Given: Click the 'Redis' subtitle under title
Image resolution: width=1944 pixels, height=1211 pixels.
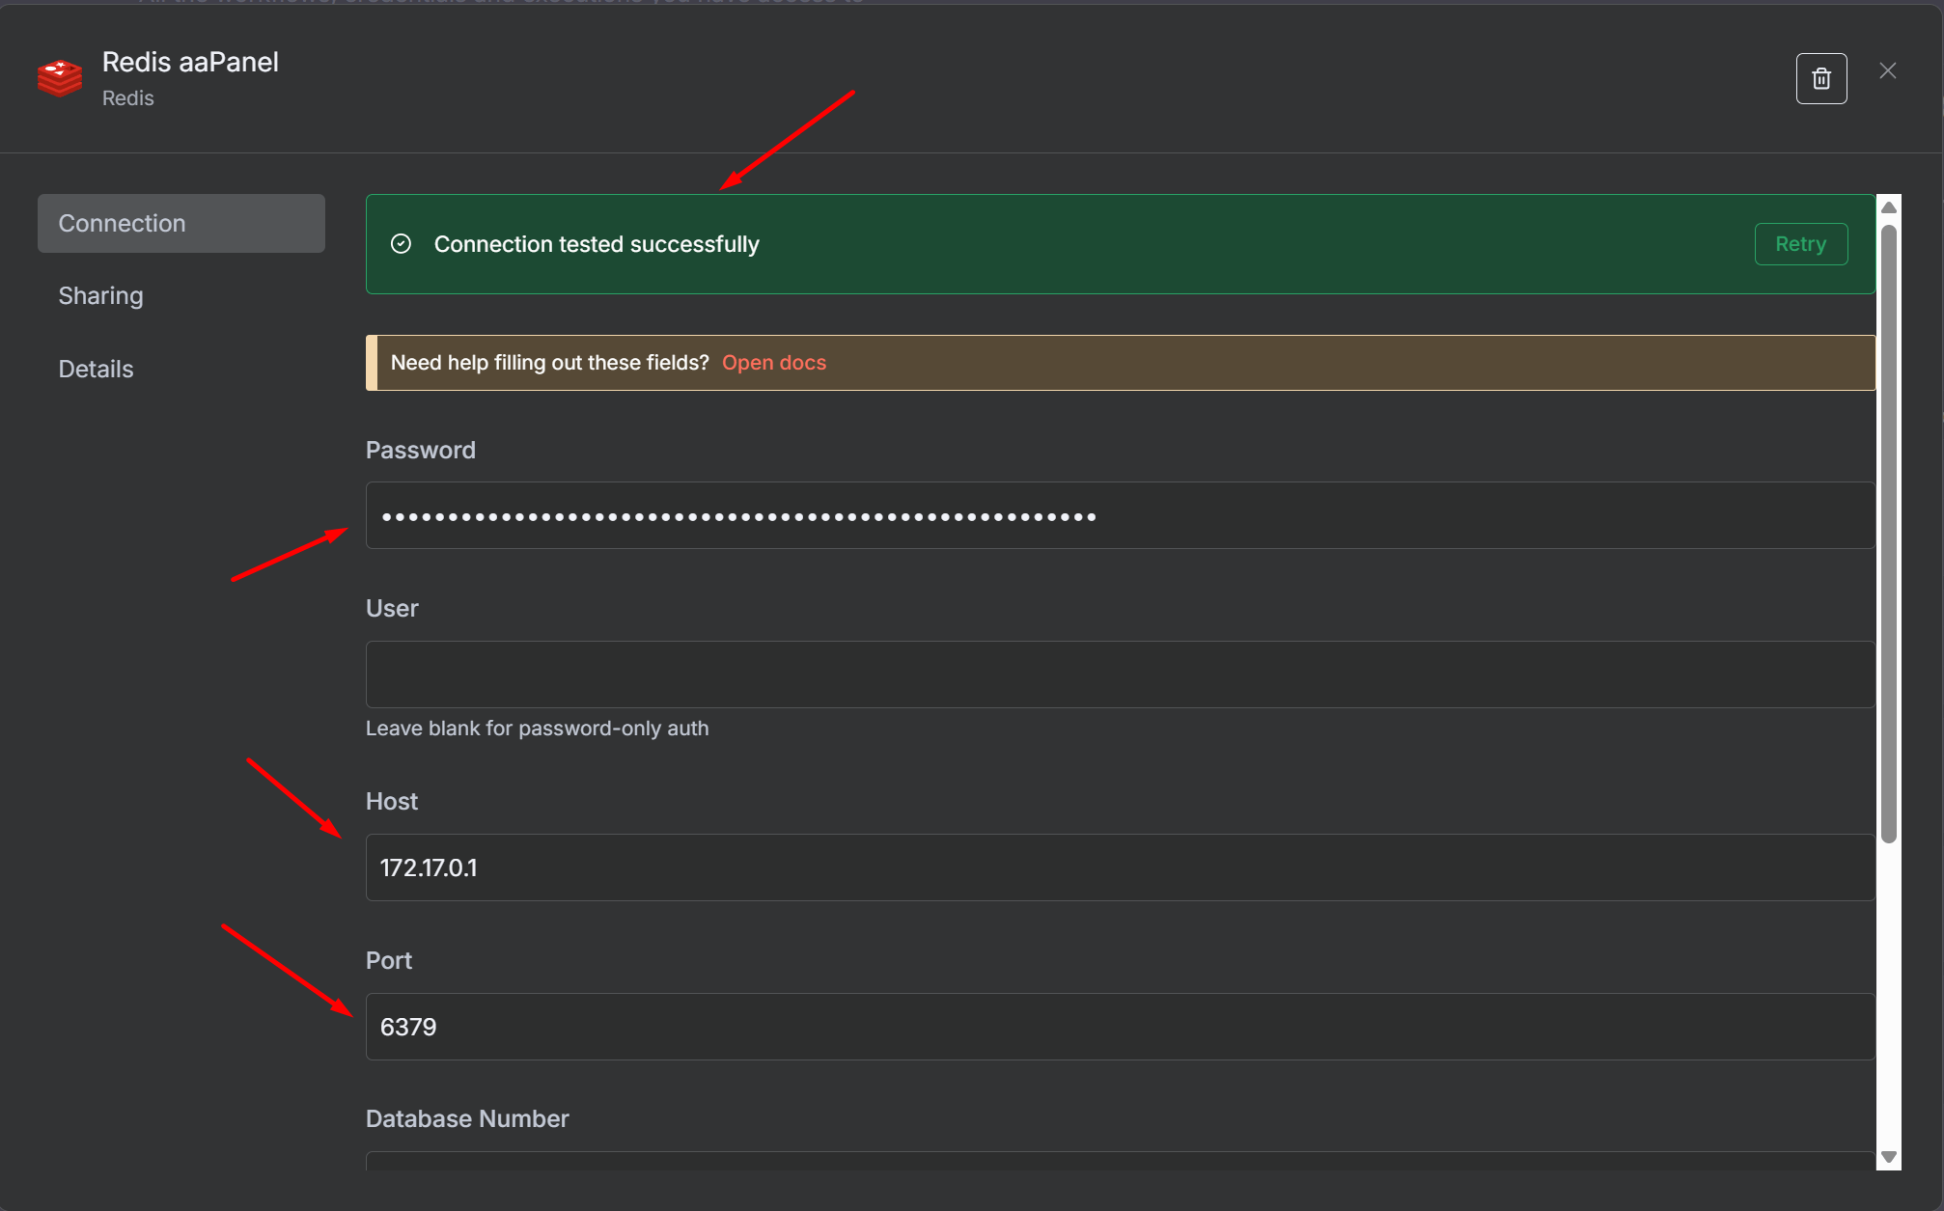Looking at the screenshot, I should pos(128,98).
